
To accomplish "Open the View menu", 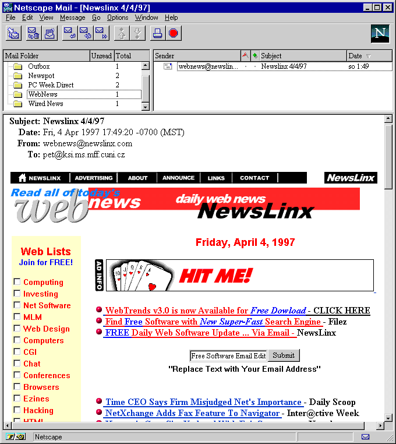I will [46, 17].
